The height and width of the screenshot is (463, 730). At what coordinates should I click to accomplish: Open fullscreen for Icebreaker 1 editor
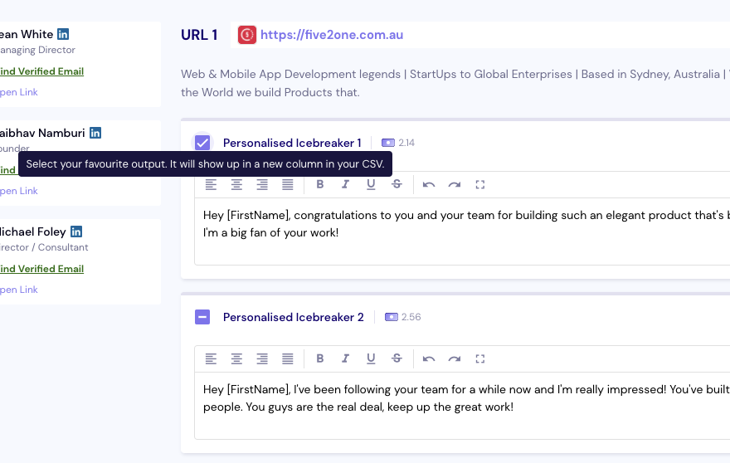480,184
